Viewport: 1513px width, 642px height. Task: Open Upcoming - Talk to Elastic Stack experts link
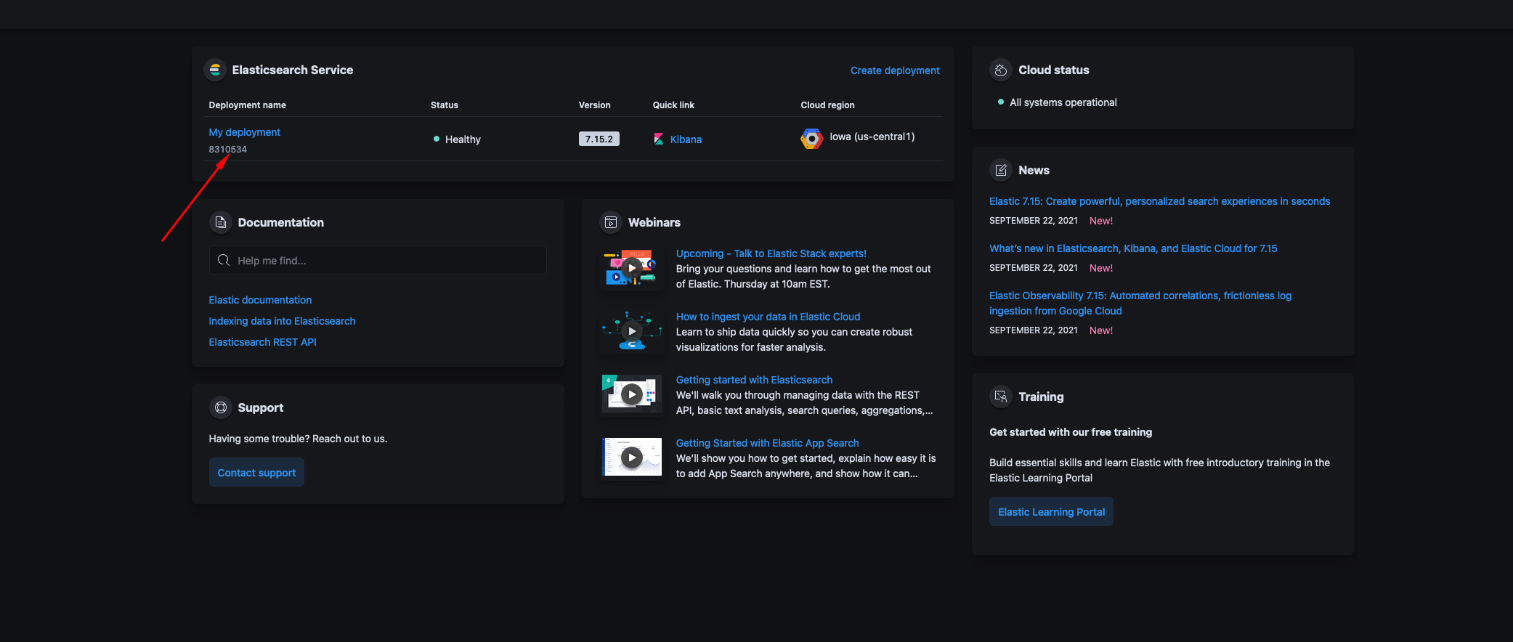coord(771,253)
